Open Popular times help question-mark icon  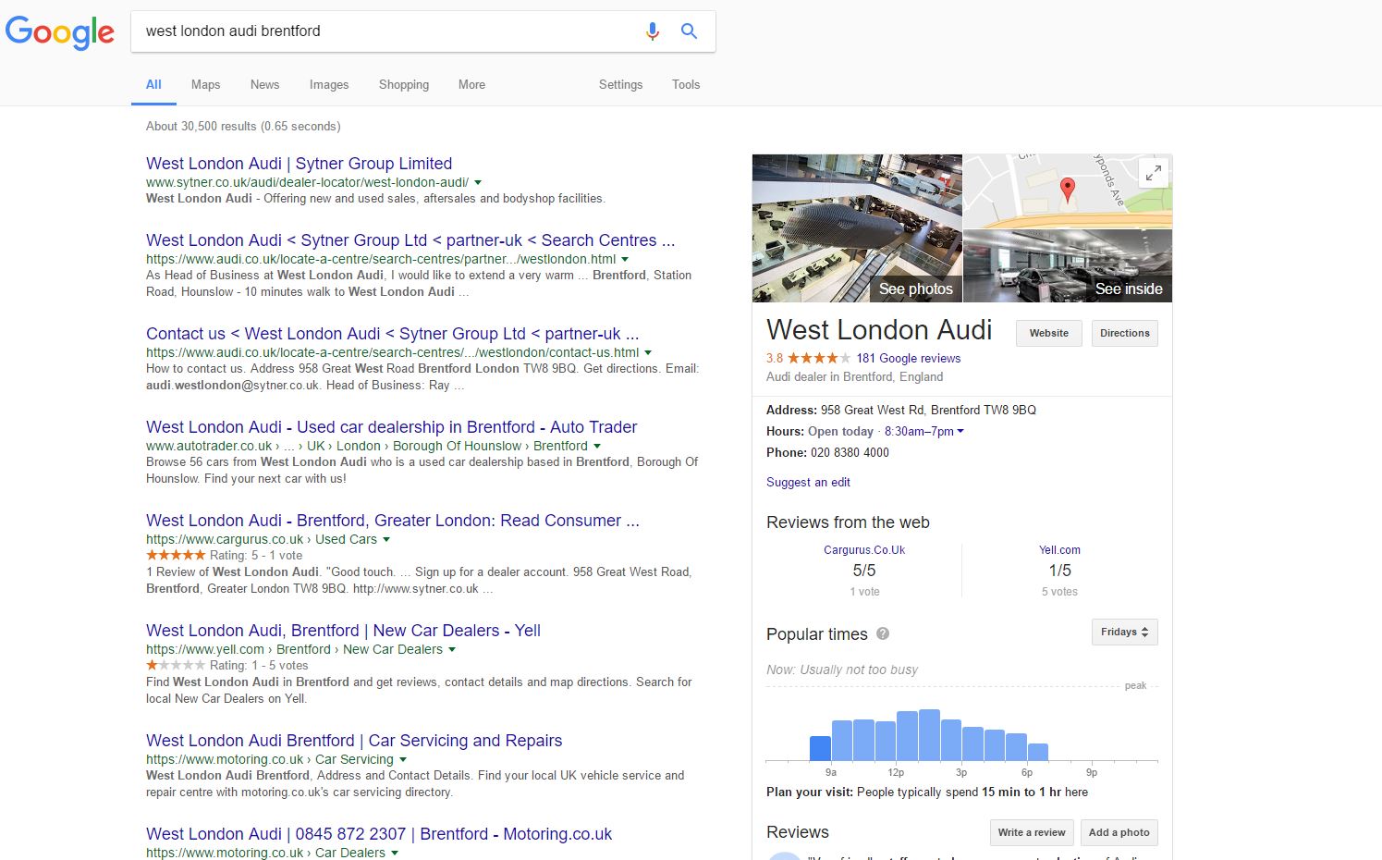[883, 633]
